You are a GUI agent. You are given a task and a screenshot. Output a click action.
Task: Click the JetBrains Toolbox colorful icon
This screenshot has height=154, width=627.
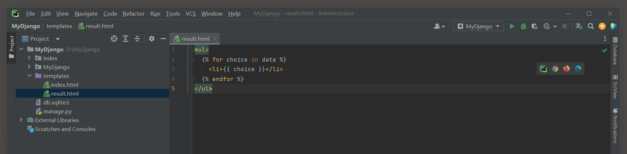pos(614,26)
